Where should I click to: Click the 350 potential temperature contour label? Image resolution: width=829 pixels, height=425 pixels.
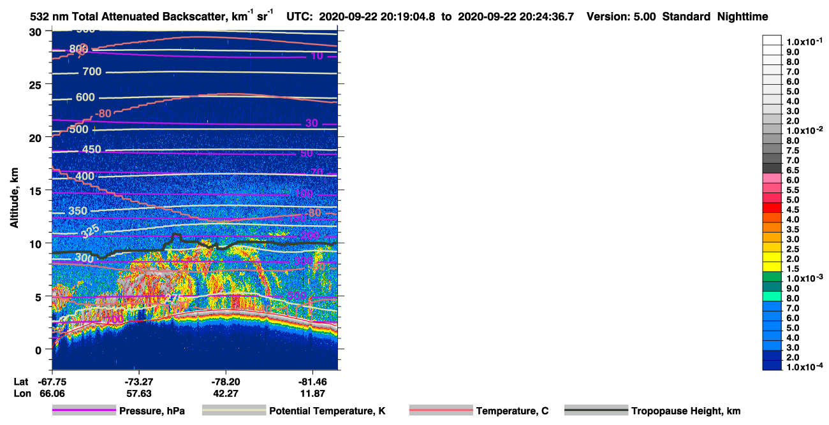click(78, 211)
